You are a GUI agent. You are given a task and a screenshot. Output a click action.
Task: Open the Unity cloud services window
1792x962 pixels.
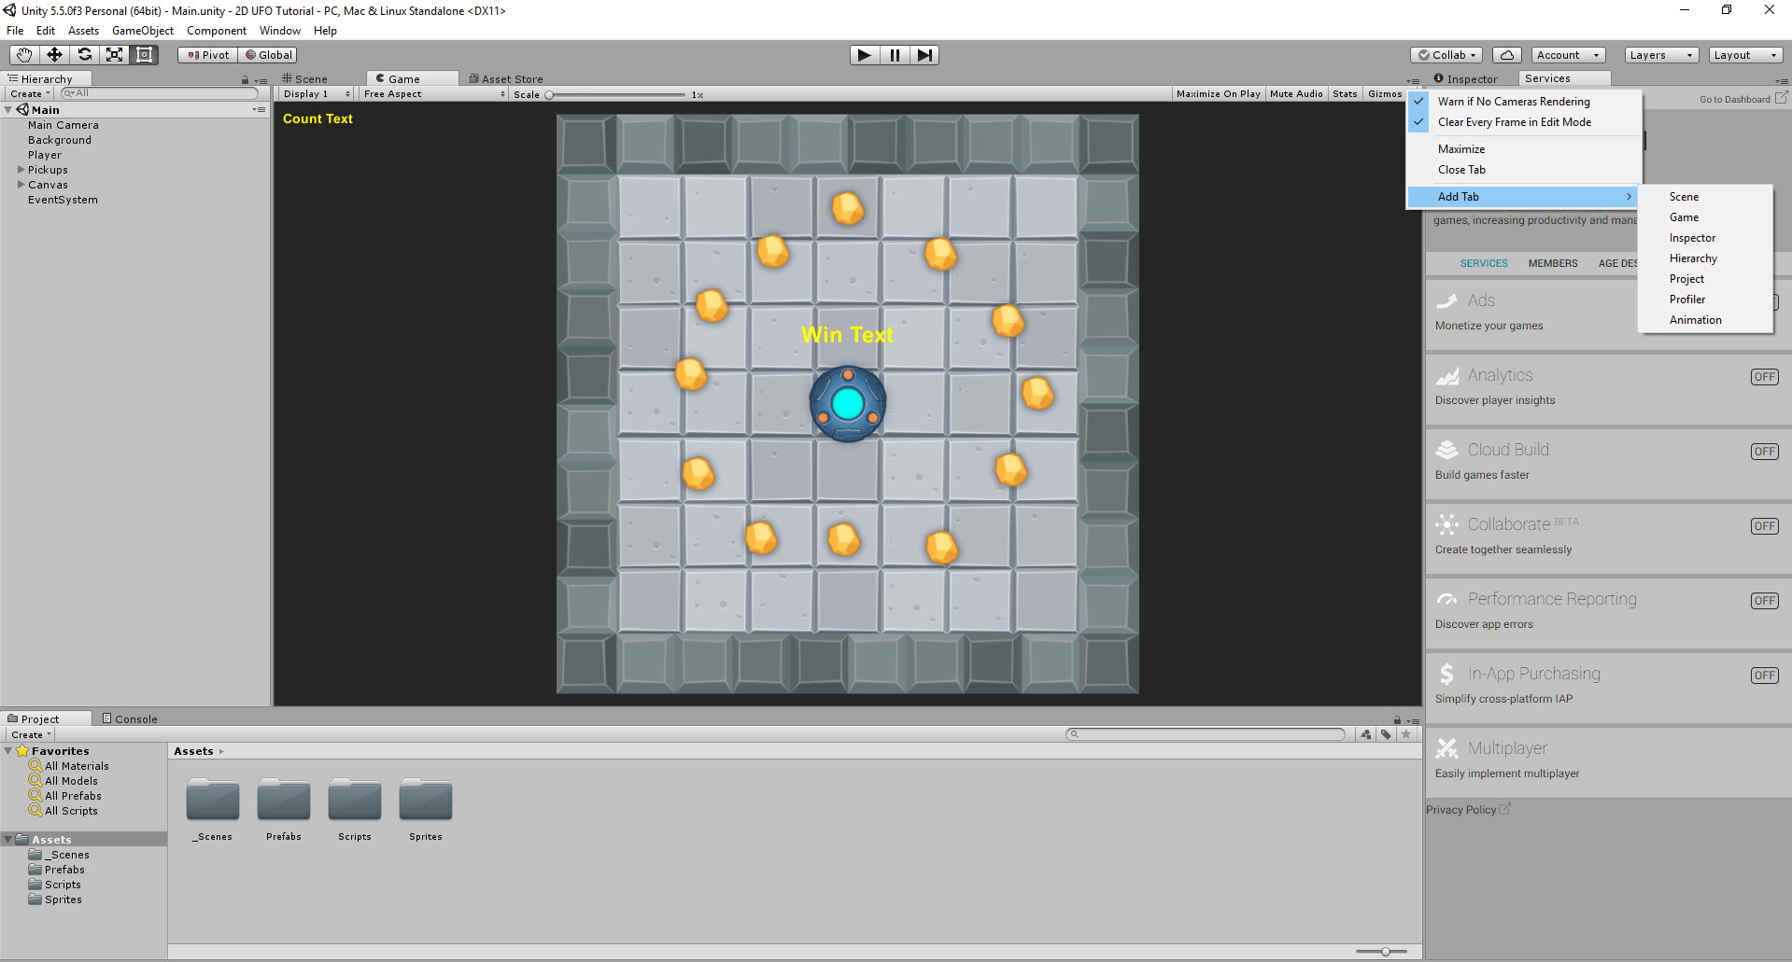(1506, 54)
